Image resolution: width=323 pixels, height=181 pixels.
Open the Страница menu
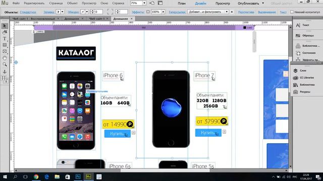56,4
